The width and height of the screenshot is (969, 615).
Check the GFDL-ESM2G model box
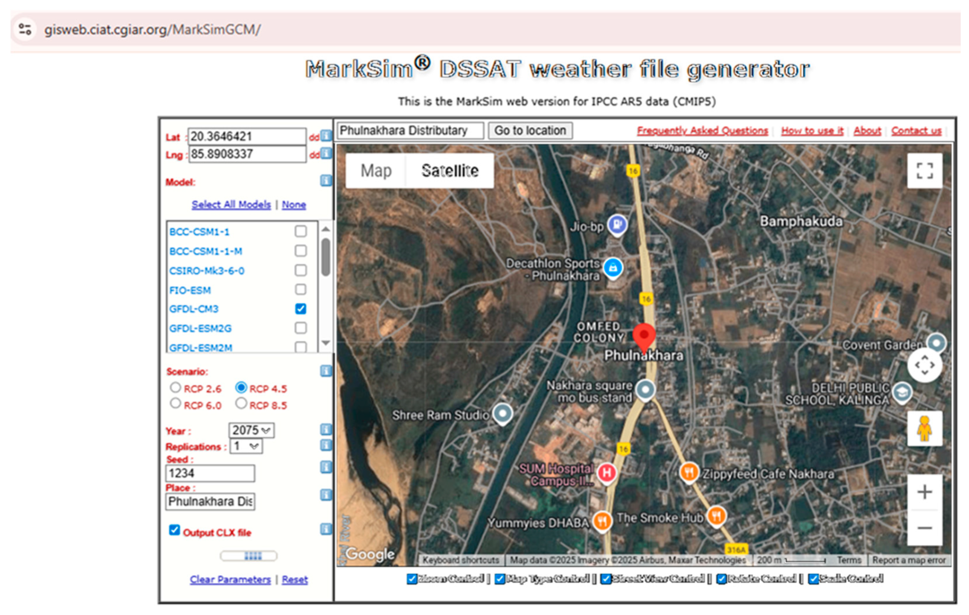(x=301, y=328)
